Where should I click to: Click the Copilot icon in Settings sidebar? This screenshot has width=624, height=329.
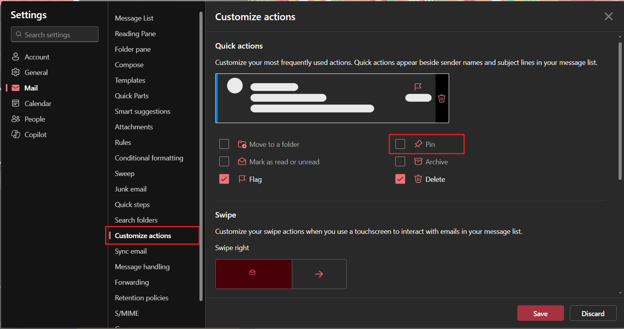click(x=16, y=134)
